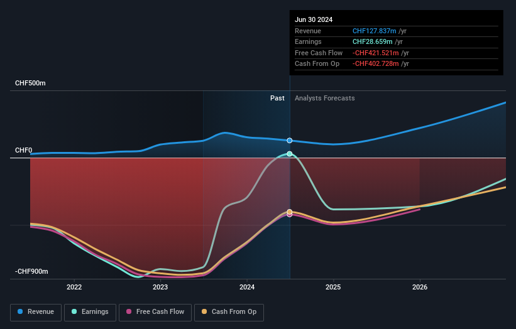
Task: Toggle the Earnings legend series
Action: point(90,312)
